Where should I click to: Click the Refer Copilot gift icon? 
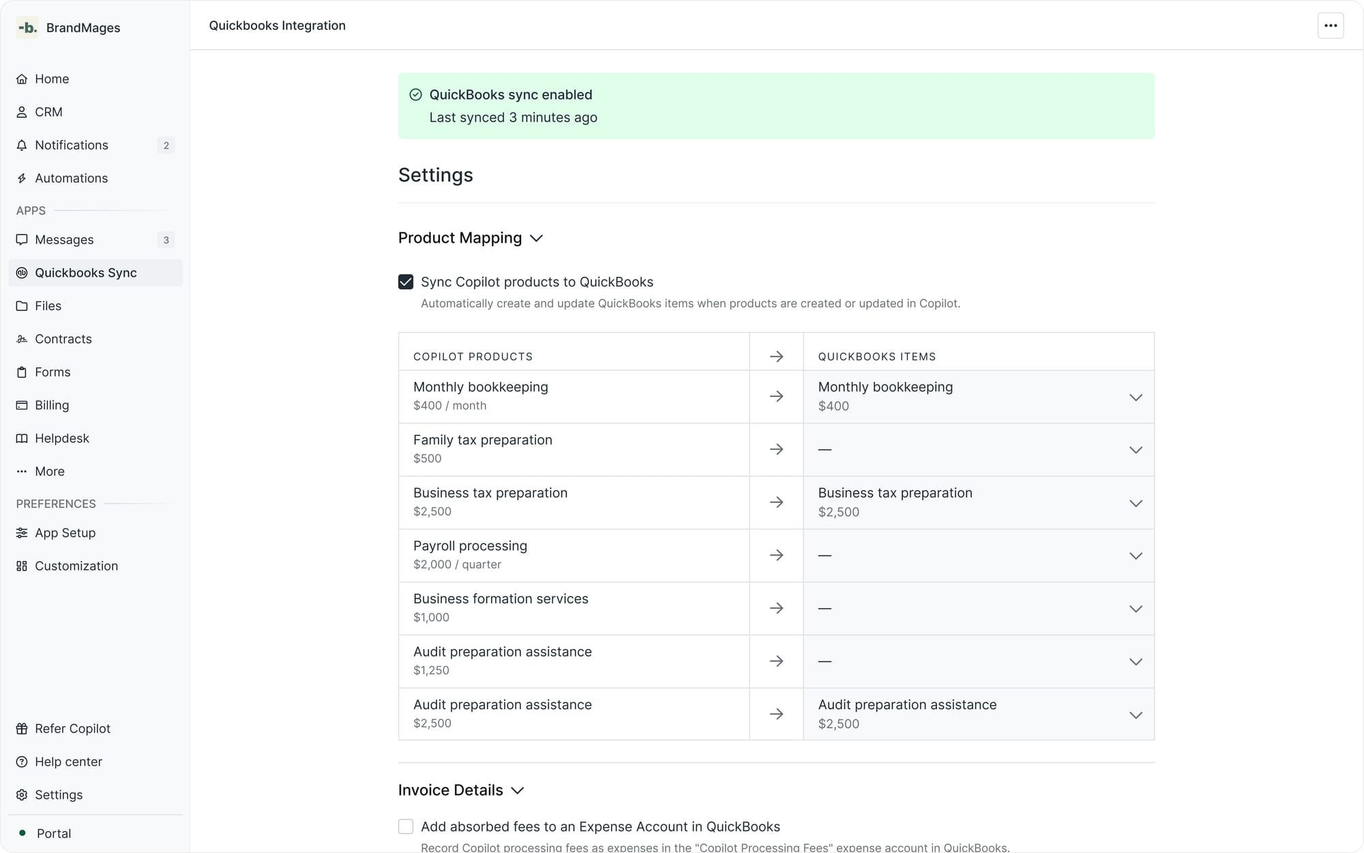pyautogui.click(x=22, y=729)
